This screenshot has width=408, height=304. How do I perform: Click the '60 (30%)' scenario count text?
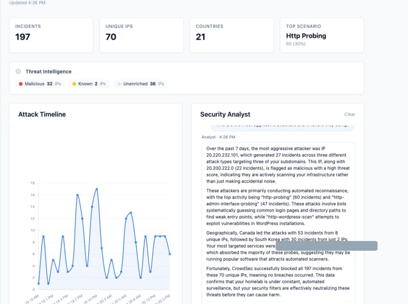coord(296,44)
